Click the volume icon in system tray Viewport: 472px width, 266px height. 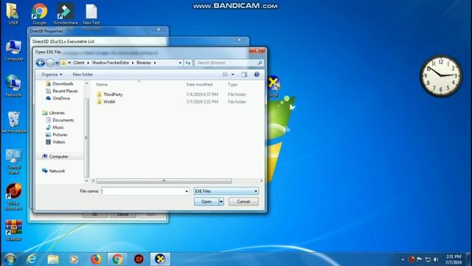(x=436, y=259)
